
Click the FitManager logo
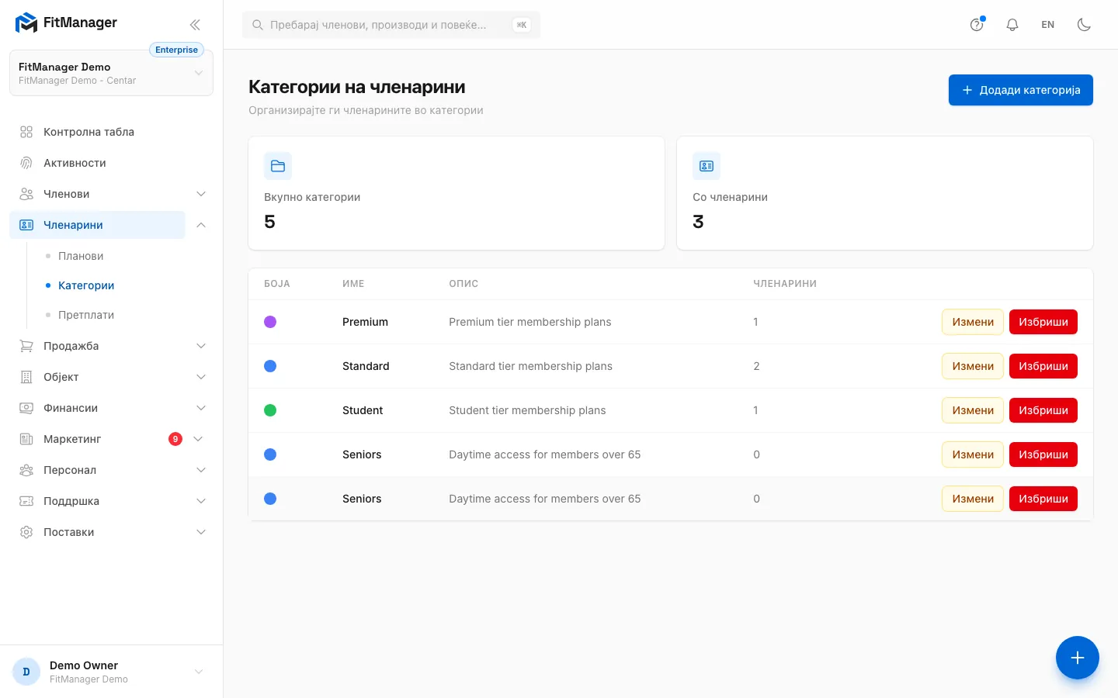pos(66,23)
